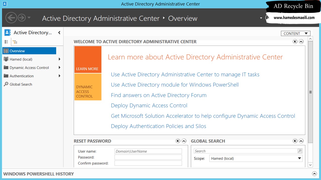Viewport: 321px width, 180px height.
Task: Click the Active Directory Administrative Center breadcrumb
Action: tap(101, 18)
